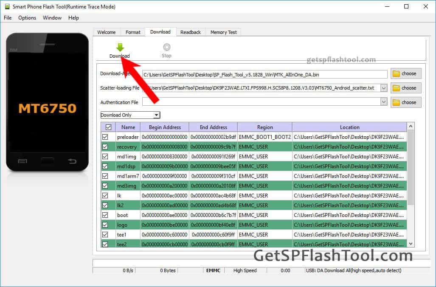Click the Begin Address column header
The image size is (436, 287).
tap(165, 127)
